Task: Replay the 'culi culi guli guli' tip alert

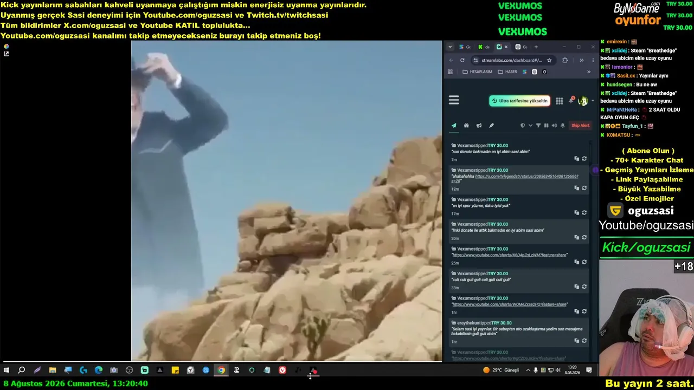Action: [584, 287]
